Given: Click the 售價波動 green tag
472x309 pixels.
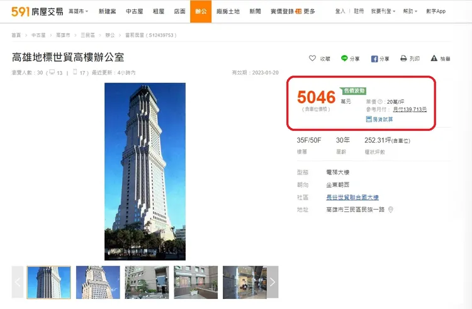Looking at the screenshot, I should pyautogui.click(x=354, y=91).
